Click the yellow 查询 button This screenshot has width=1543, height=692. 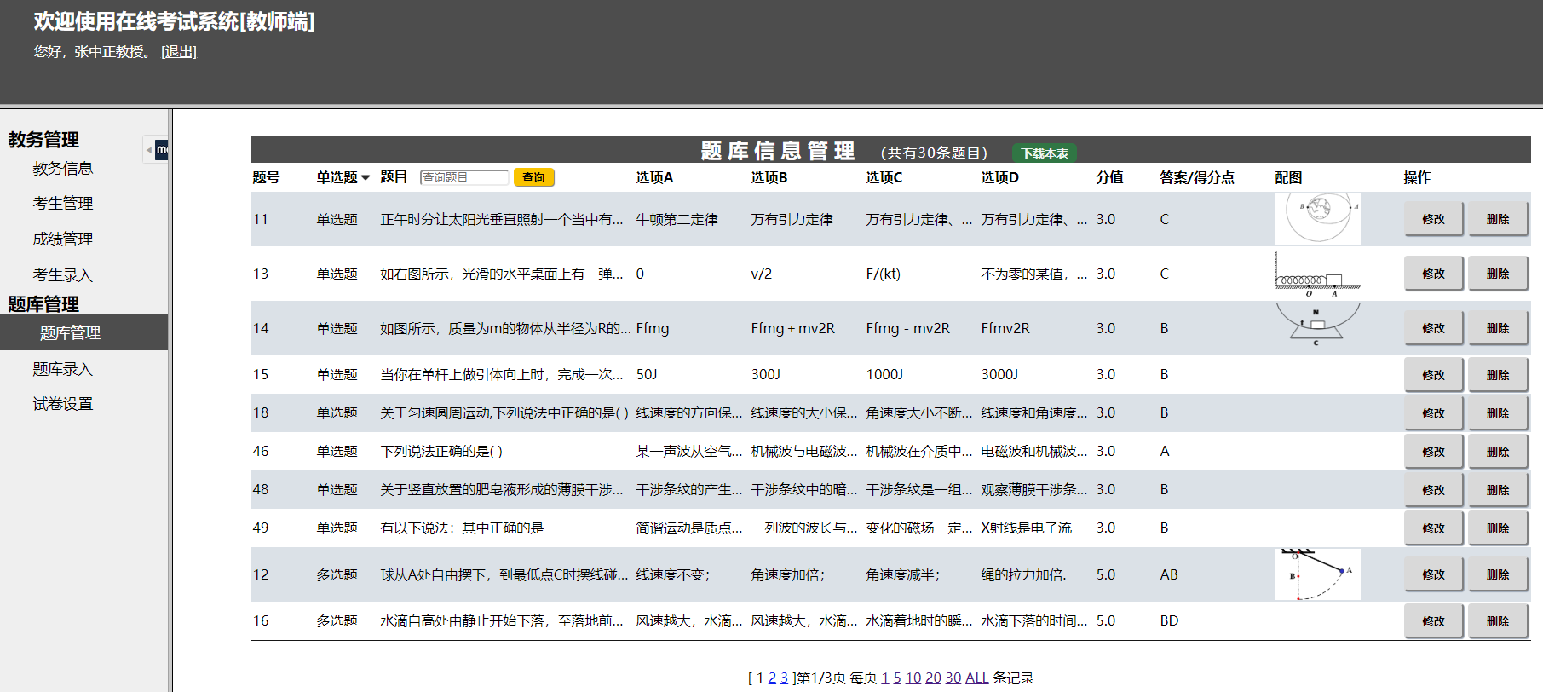click(533, 177)
